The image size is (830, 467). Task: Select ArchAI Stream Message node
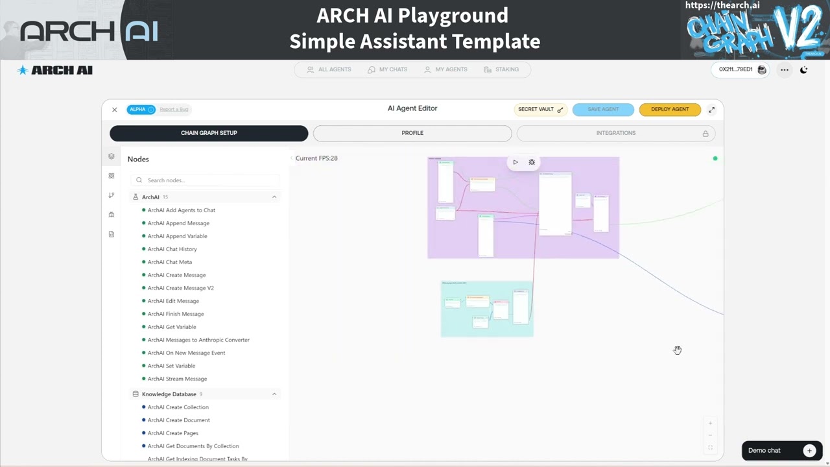[177, 379]
